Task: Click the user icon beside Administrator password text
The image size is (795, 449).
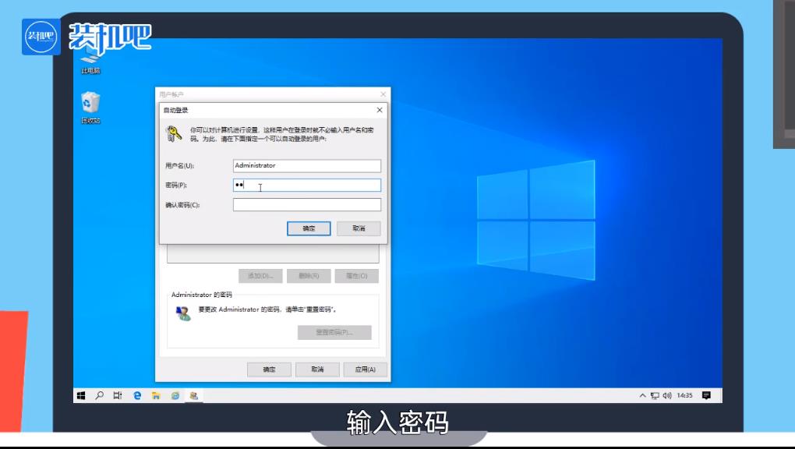Action: click(x=182, y=313)
